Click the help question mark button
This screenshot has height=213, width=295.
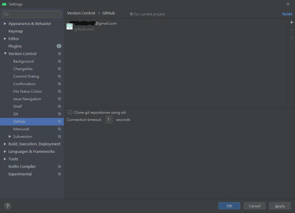8,206
